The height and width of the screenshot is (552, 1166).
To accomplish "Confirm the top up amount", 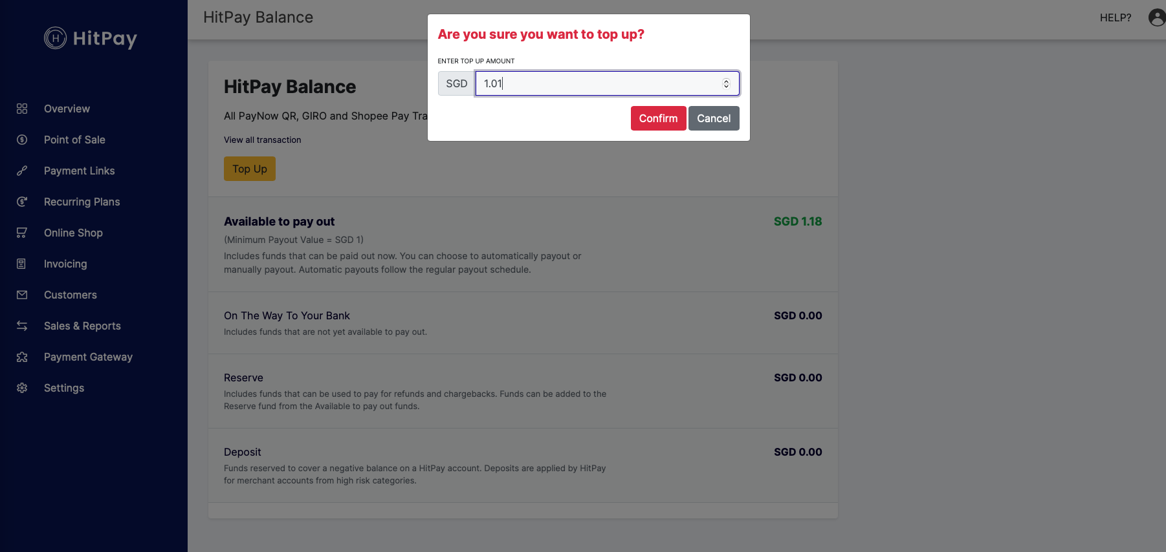I will coord(658,118).
